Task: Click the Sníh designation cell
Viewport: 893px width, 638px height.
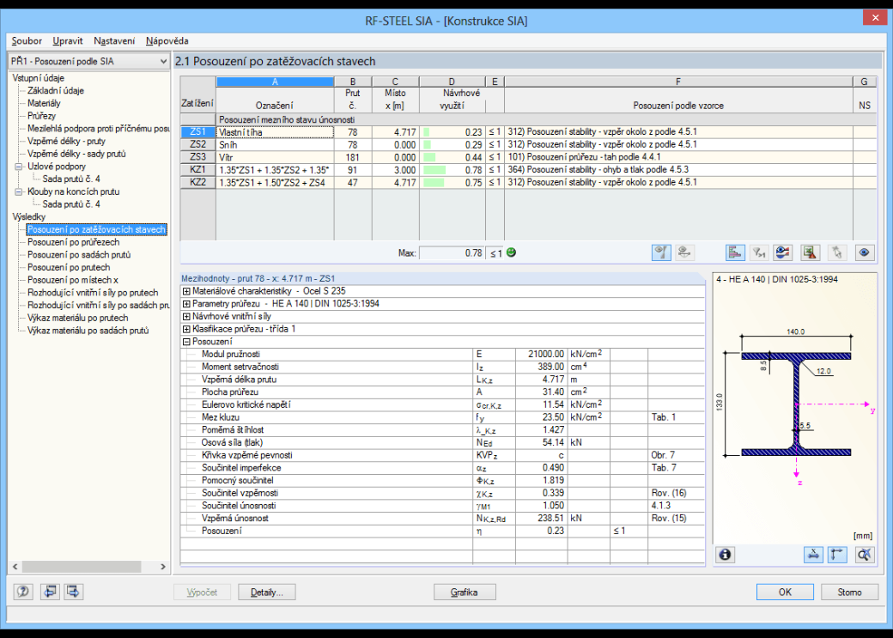Action: pyautogui.click(x=275, y=145)
